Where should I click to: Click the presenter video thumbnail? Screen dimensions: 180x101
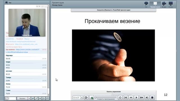27,23
